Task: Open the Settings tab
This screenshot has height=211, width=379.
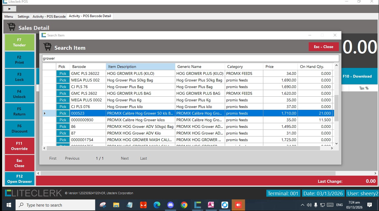Action: [x=23, y=17]
